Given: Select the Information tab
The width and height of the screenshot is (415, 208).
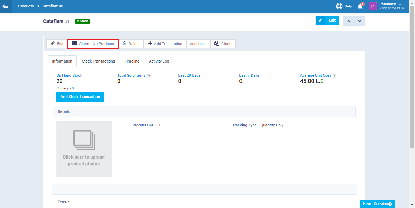Looking at the screenshot, I should tap(62, 61).
